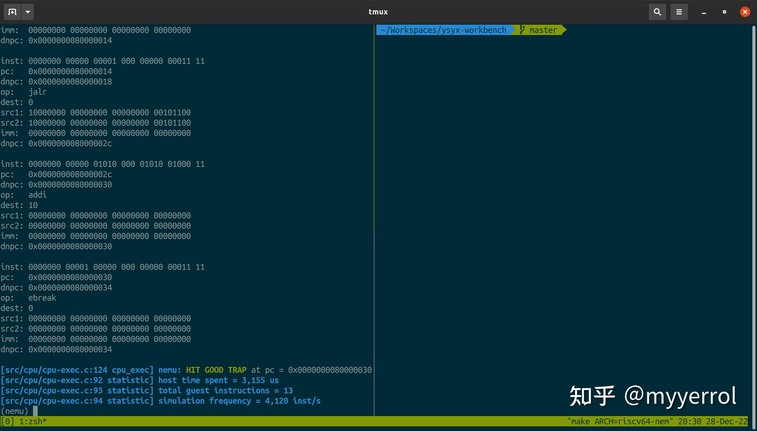Click the empty right tmux pane
The height and width of the screenshot is (431, 757).
tap(563, 207)
